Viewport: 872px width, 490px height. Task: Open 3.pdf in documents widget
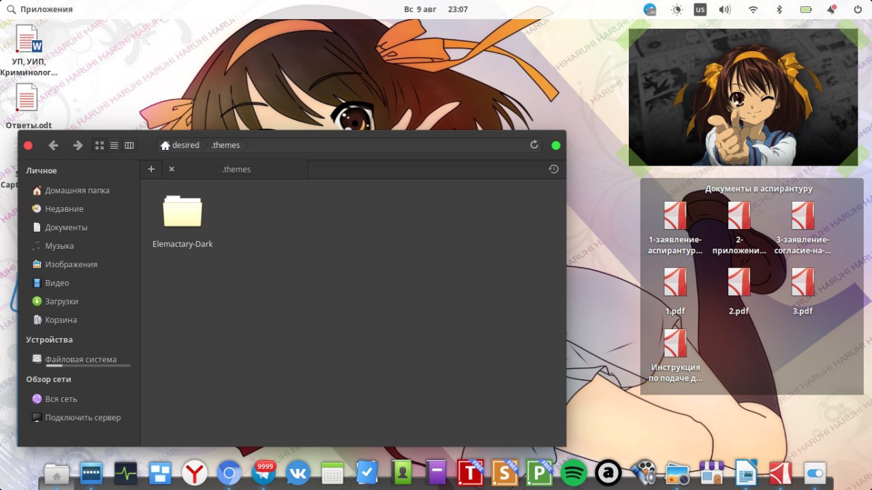pos(803,291)
